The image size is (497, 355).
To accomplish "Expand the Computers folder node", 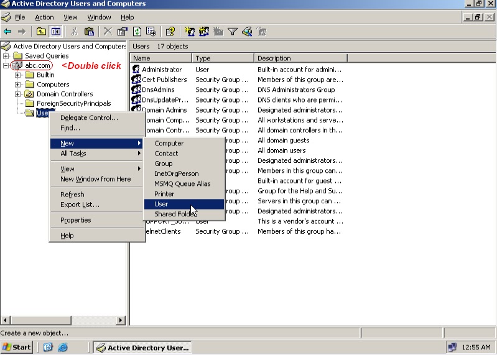I will tap(18, 85).
